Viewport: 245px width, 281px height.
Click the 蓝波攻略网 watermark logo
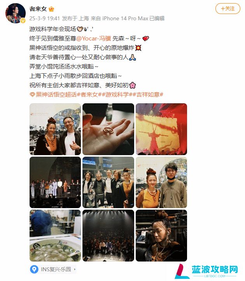207,271
